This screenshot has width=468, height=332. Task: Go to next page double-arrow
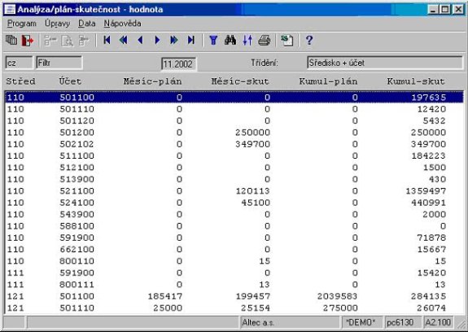pos(174,40)
